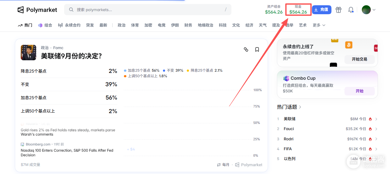The height and width of the screenshot is (174, 390).
Task: Select the 不变 39% outcome row
Action: 69,84
